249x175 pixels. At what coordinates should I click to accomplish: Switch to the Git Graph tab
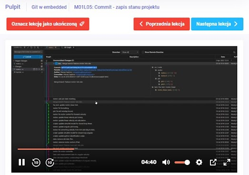[x=68, y=47]
